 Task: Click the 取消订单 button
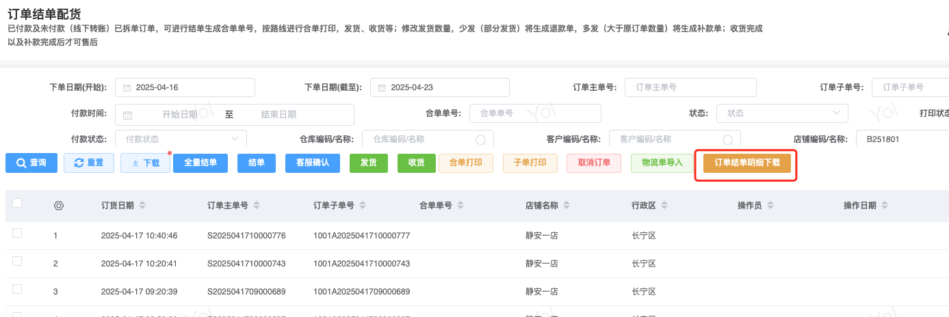(593, 163)
